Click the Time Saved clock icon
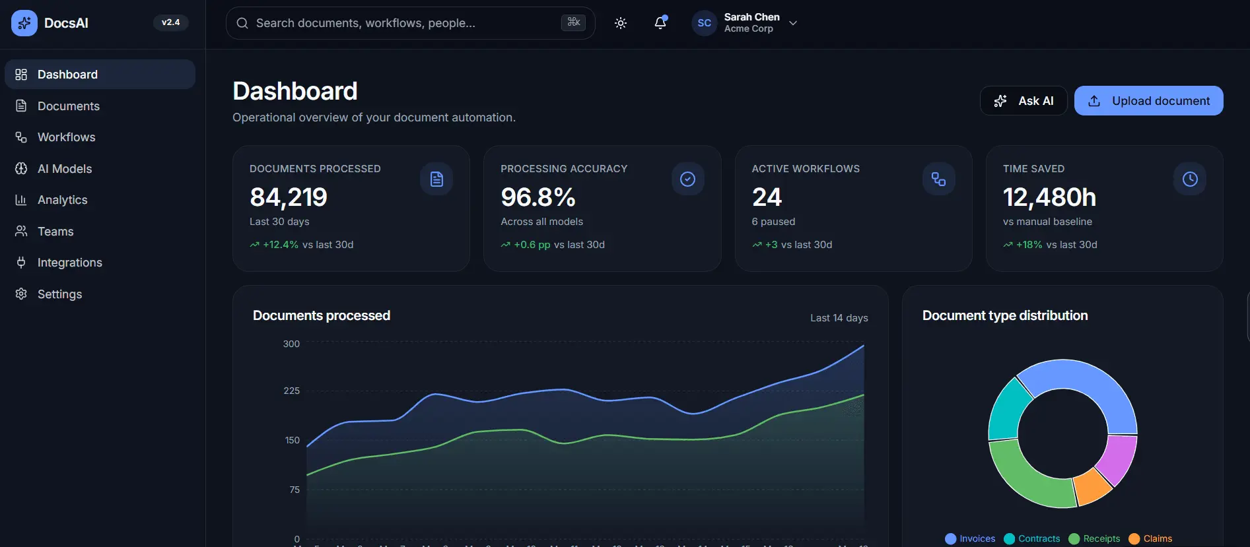 click(x=1190, y=179)
